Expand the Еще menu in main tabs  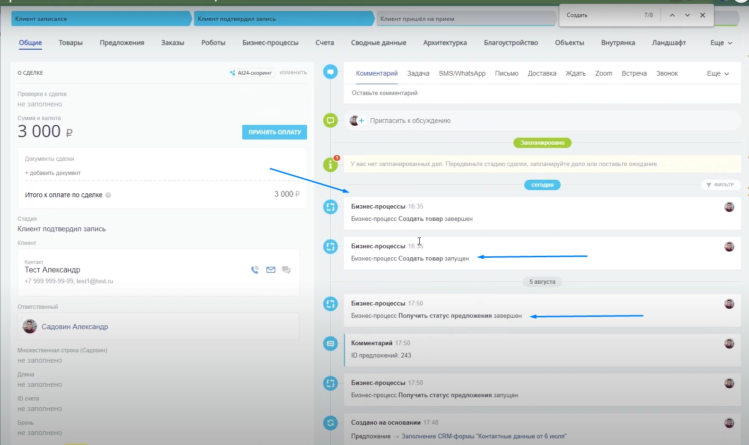(x=721, y=43)
